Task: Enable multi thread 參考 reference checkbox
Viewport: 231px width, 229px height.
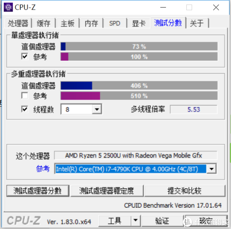Action: (x=25, y=95)
